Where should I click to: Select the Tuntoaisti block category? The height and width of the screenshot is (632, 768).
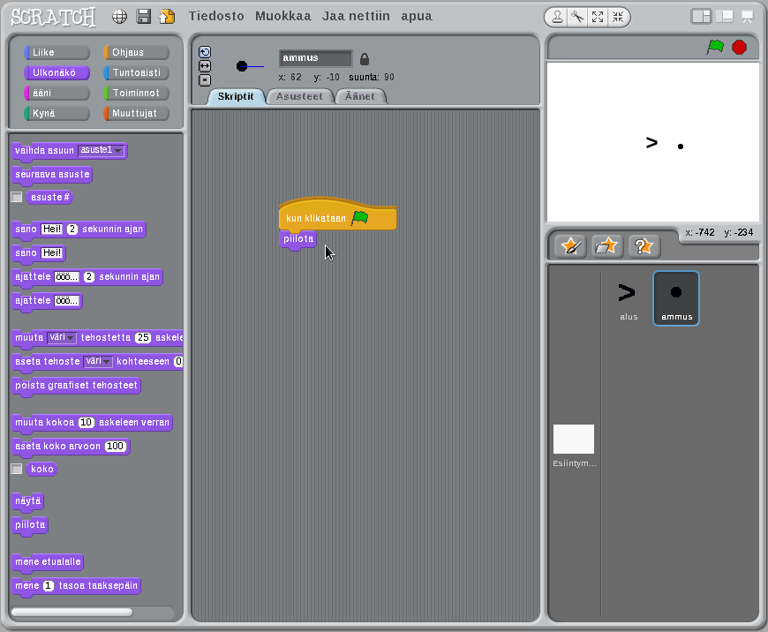136,72
